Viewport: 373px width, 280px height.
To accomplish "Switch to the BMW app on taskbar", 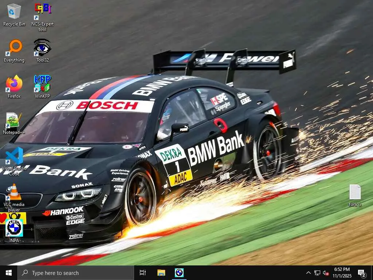I will coord(179,273).
